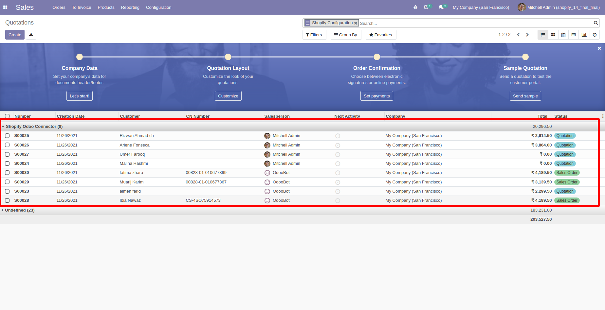The height and width of the screenshot is (310, 605).
Task: Switch to calendar view
Action: pyautogui.click(x=563, y=35)
